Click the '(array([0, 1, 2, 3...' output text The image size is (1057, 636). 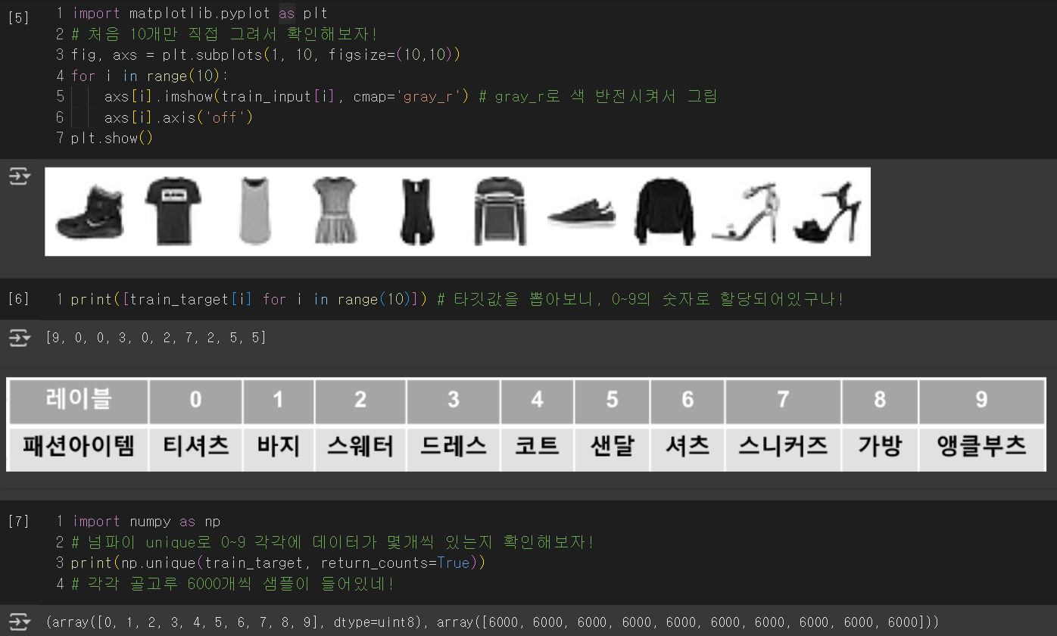(492, 622)
